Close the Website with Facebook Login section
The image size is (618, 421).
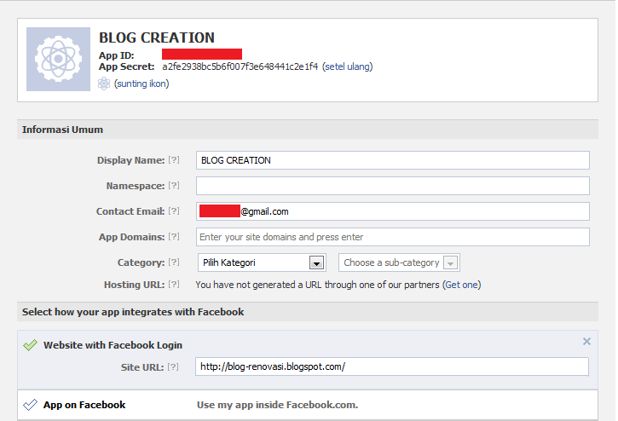tap(586, 342)
